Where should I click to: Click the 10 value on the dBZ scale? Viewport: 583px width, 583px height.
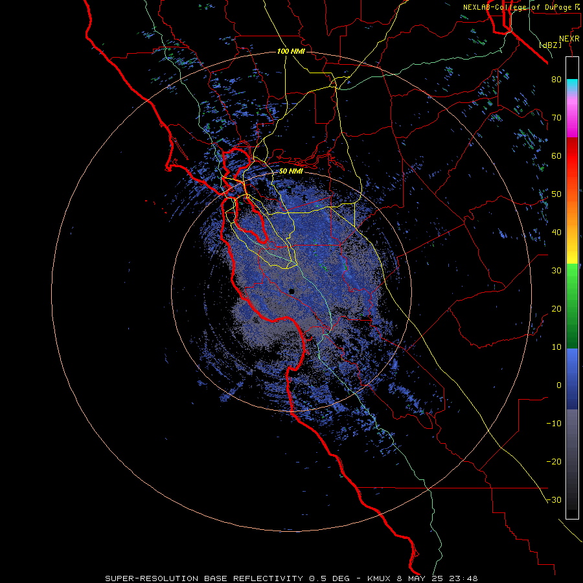pyautogui.click(x=556, y=347)
